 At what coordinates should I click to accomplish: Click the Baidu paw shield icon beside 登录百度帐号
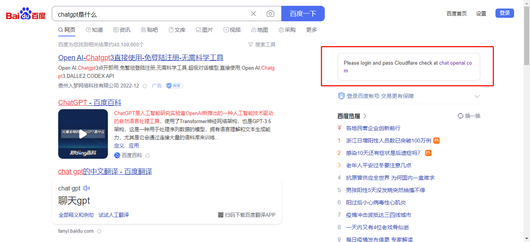click(x=341, y=96)
